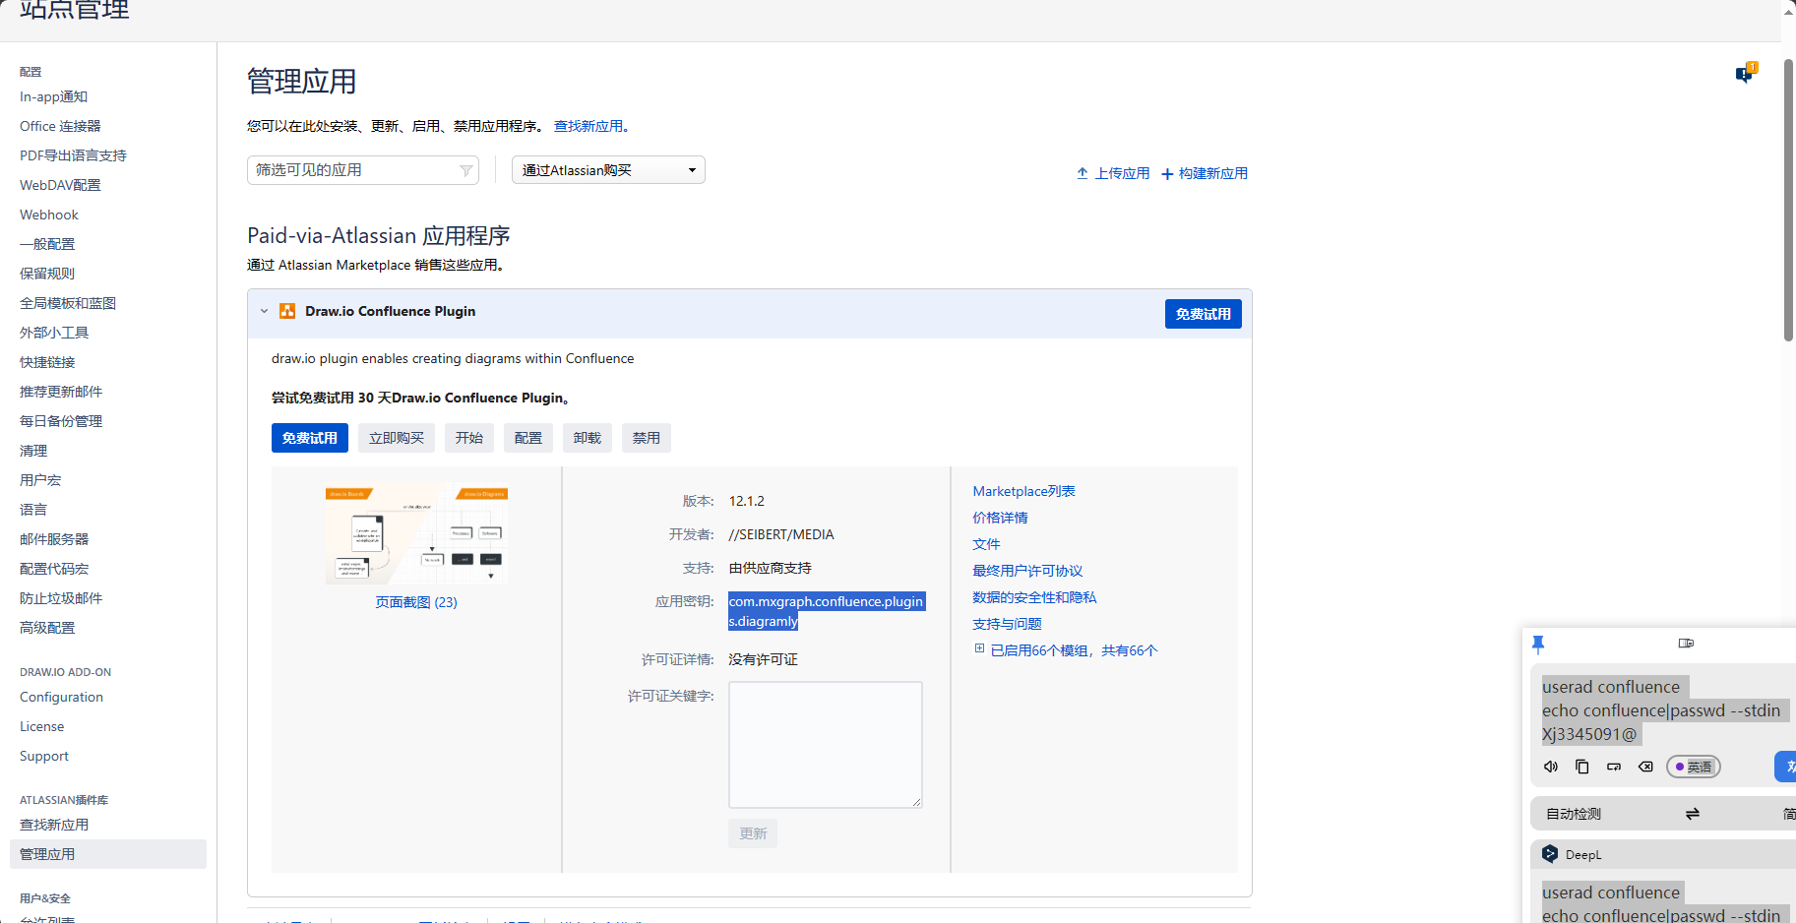Open 用户宏 in the sidebar
The height and width of the screenshot is (923, 1796).
coord(40,480)
